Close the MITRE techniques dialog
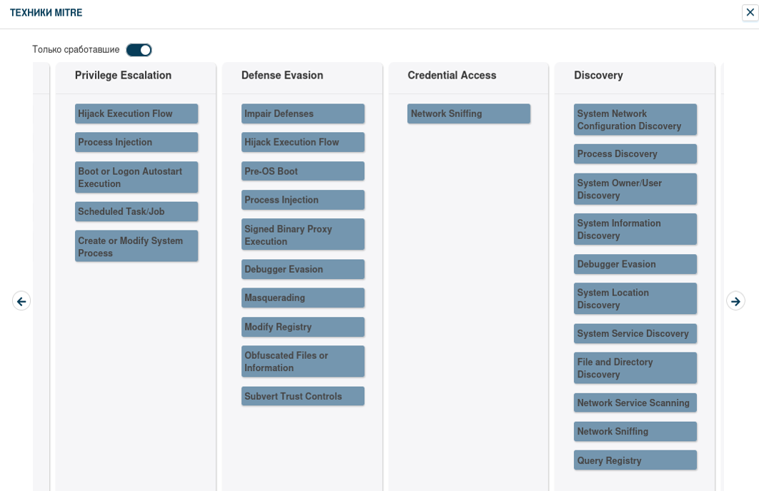The image size is (759, 491). pyautogui.click(x=750, y=12)
